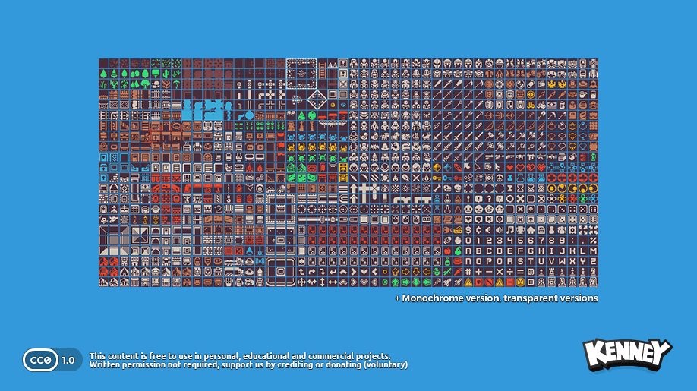Click the CC0 license badge
This screenshot has height=391, width=697.
[39, 360]
